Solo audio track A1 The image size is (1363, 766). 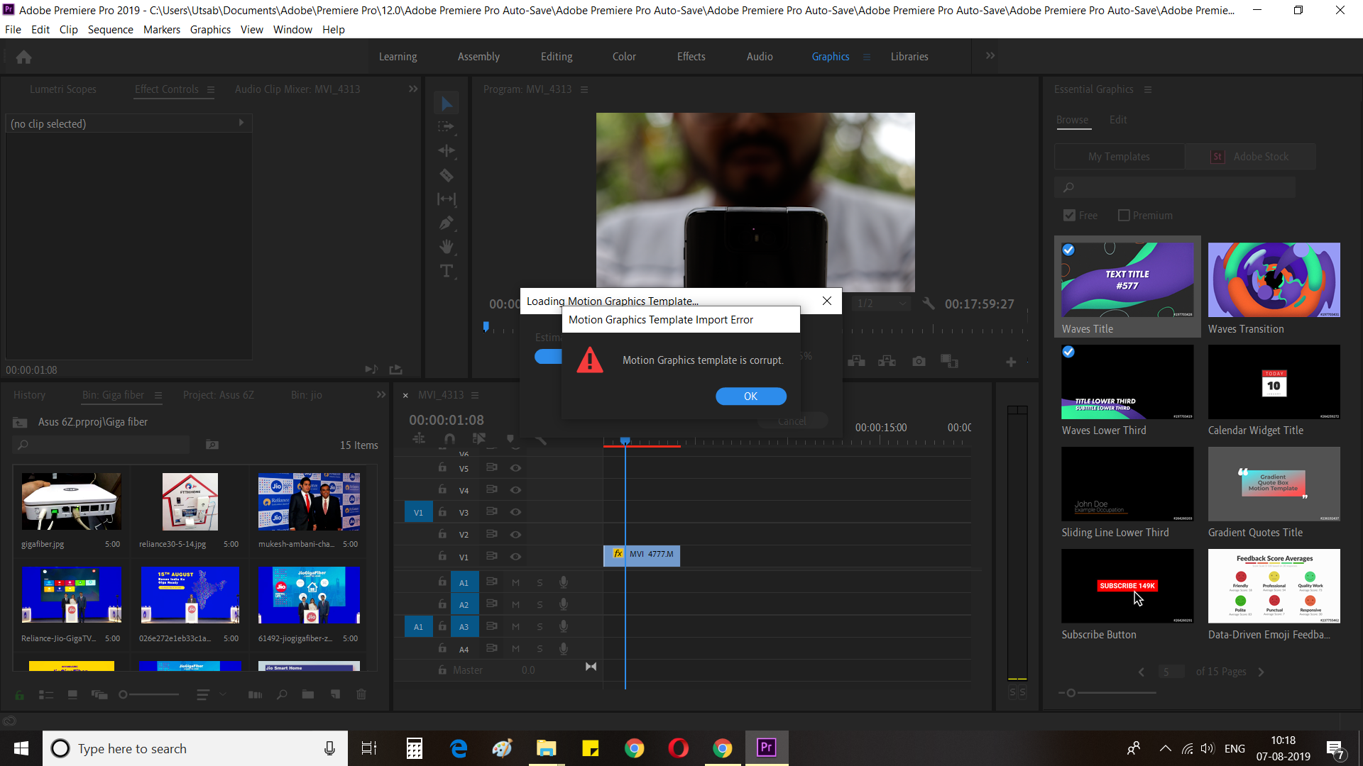[x=540, y=582]
